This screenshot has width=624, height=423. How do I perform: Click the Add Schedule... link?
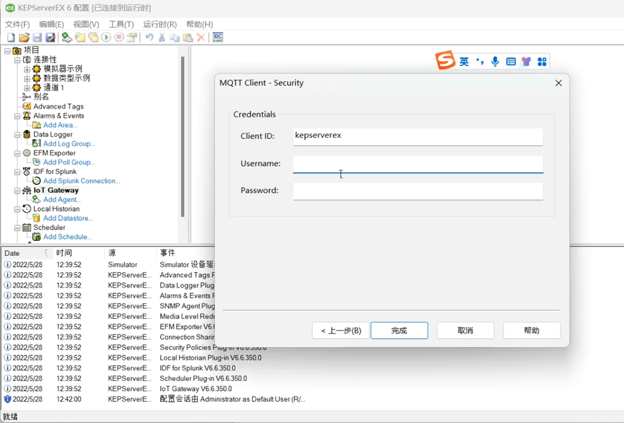[x=67, y=237]
